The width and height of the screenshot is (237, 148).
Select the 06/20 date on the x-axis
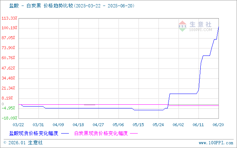pos(218,125)
